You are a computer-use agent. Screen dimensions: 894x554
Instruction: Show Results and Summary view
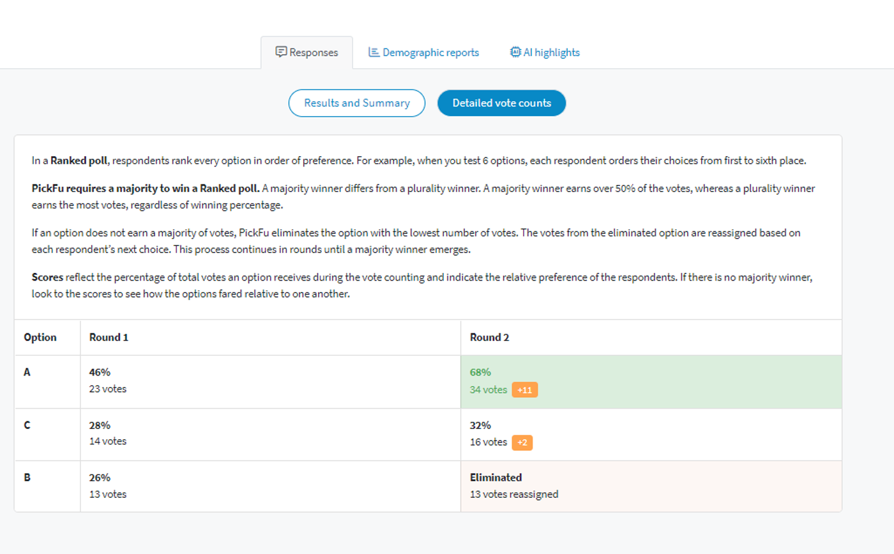pyautogui.click(x=357, y=103)
